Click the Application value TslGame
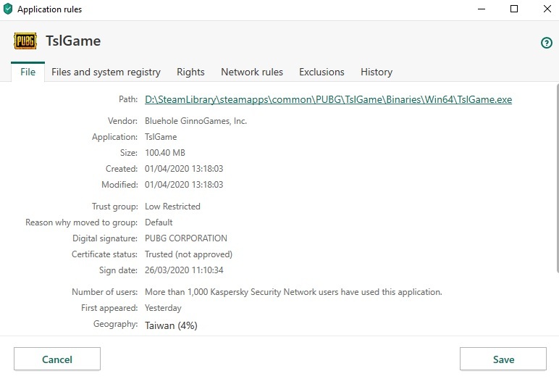The width and height of the screenshot is (559, 379). click(161, 137)
